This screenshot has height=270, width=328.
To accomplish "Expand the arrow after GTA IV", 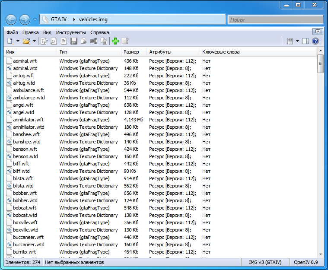I will (74, 19).
